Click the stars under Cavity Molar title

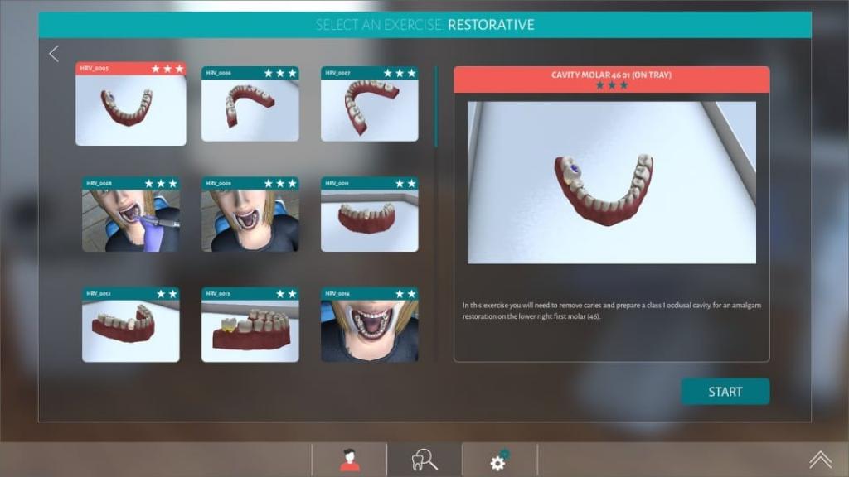click(x=611, y=85)
